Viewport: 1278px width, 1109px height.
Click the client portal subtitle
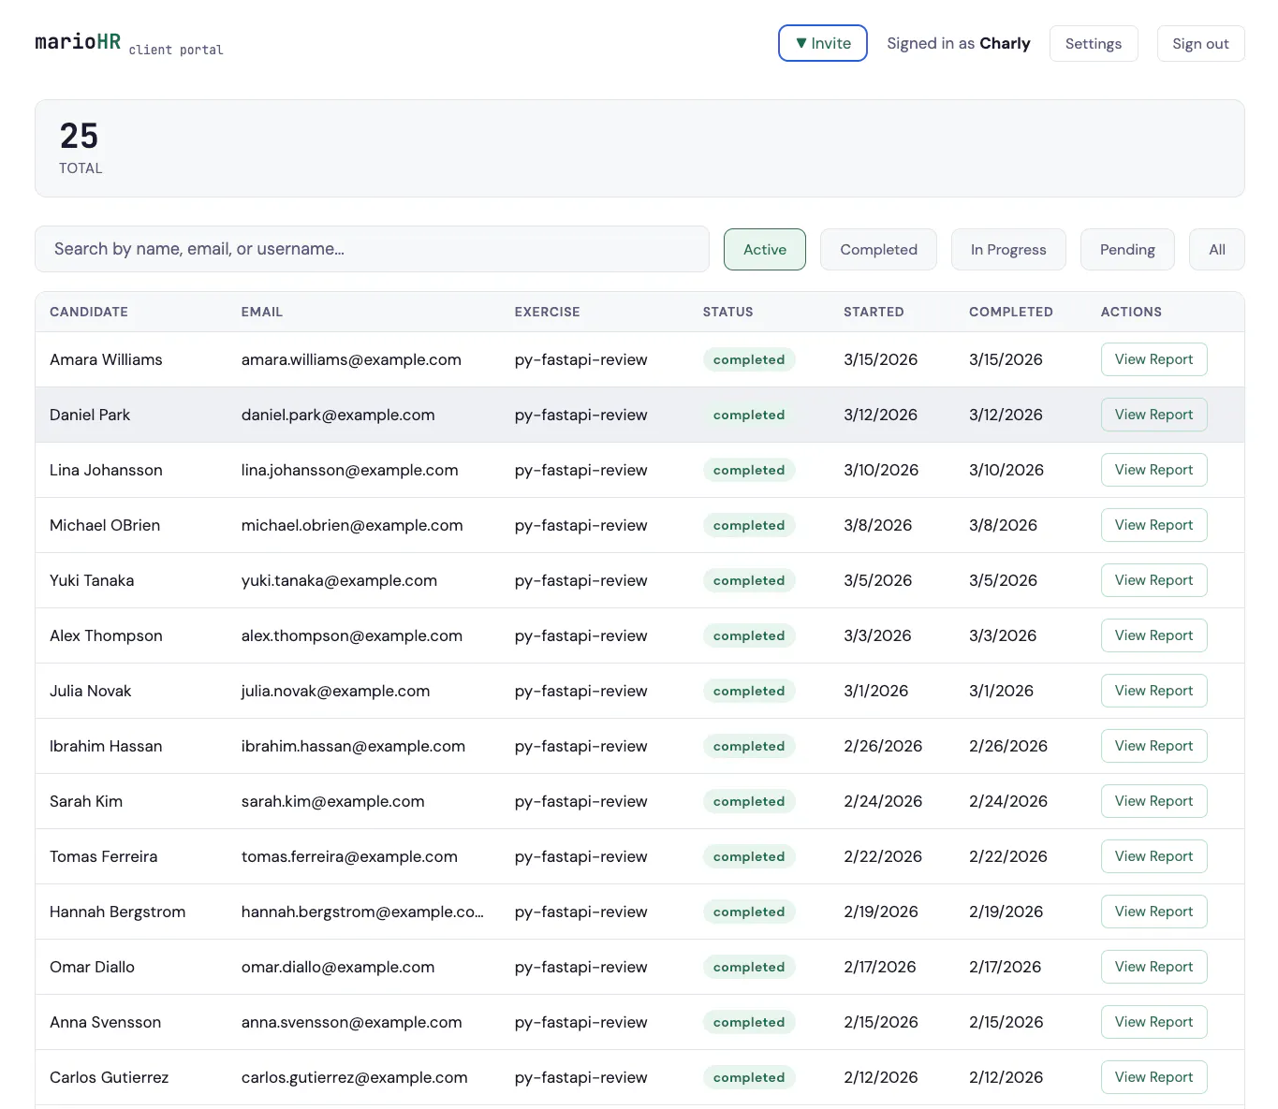[176, 50]
